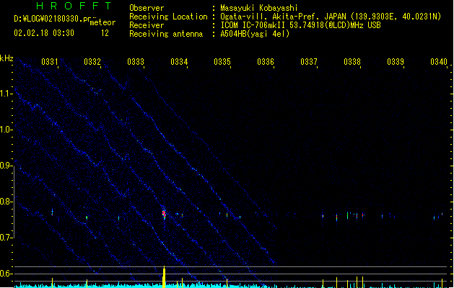Click the meteor label

click(102, 22)
